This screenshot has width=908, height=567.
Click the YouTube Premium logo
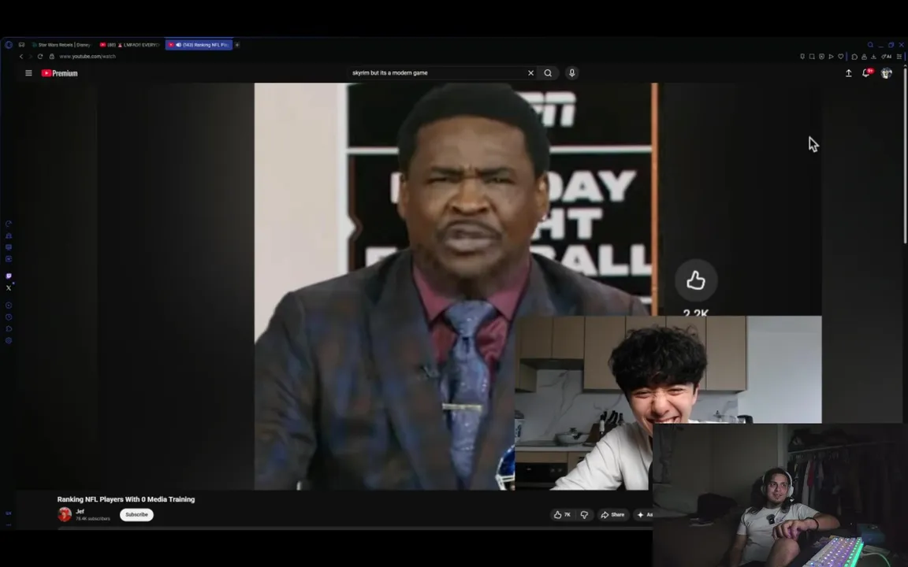[x=60, y=73]
